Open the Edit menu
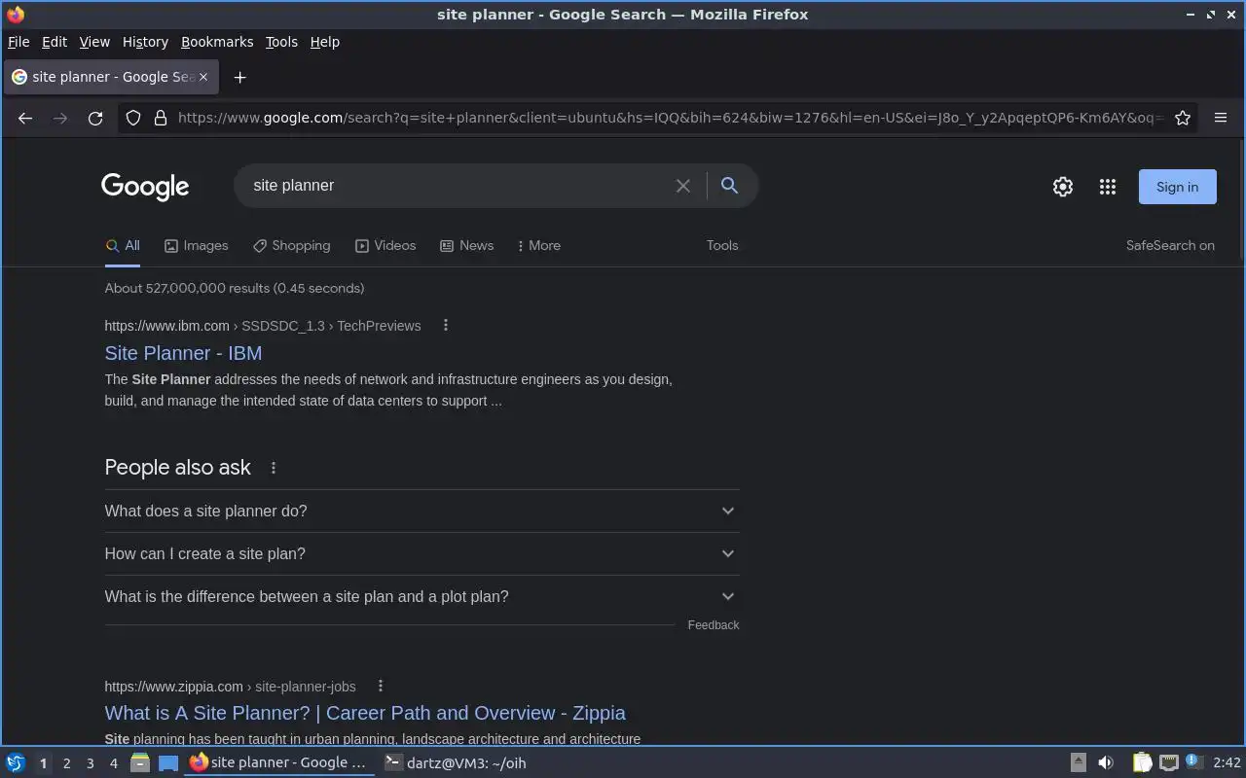1246x778 pixels. [55, 42]
